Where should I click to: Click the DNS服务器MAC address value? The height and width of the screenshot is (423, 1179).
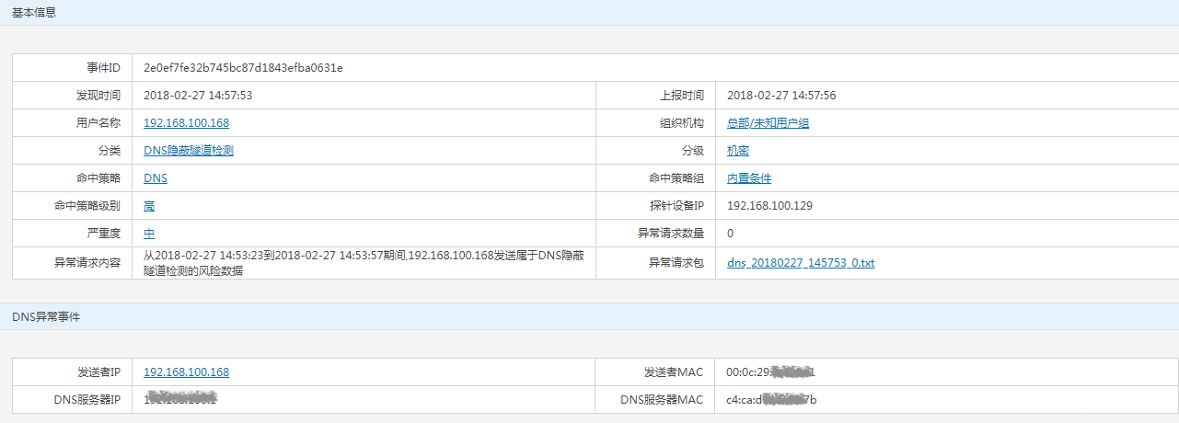click(x=770, y=399)
